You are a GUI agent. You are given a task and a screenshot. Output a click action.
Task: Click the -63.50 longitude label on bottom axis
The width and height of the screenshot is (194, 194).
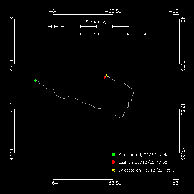pyautogui.click(x=113, y=183)
